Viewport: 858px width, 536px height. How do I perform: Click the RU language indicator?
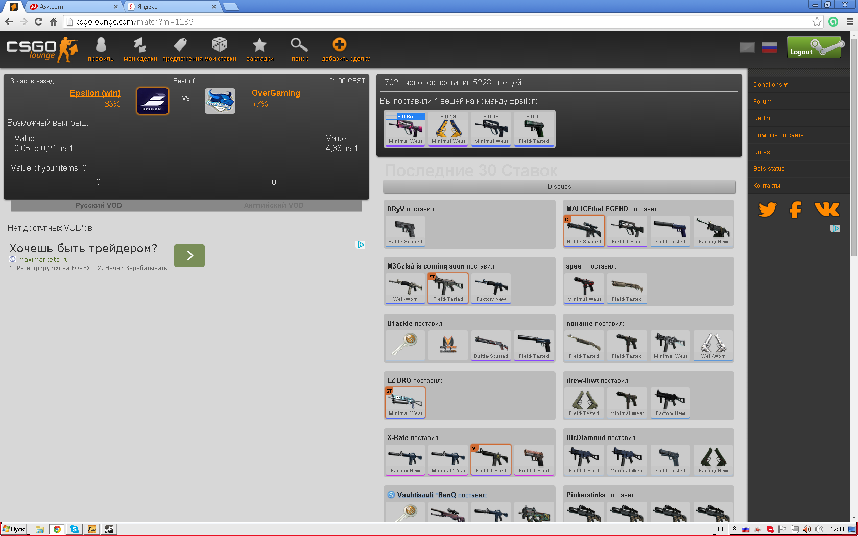(x=721, y=529)
